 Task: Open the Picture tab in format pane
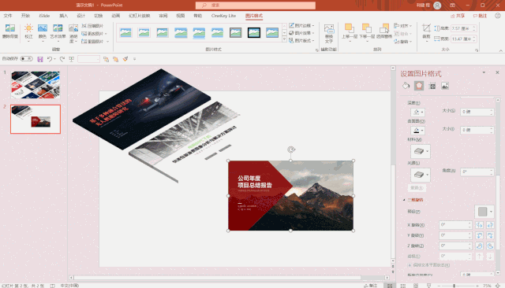coord(445,86)
